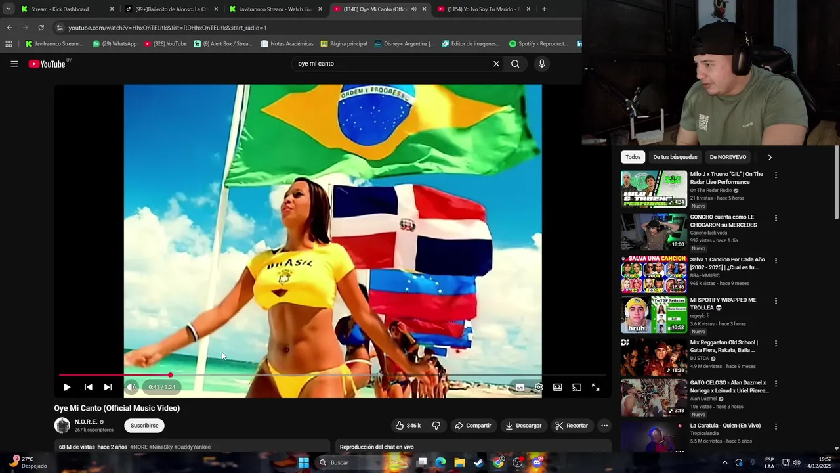Image resolution: width=840 pixels, height=473 pixels.
Task: Go back in the browser
Action: click(x=9, y=28)
